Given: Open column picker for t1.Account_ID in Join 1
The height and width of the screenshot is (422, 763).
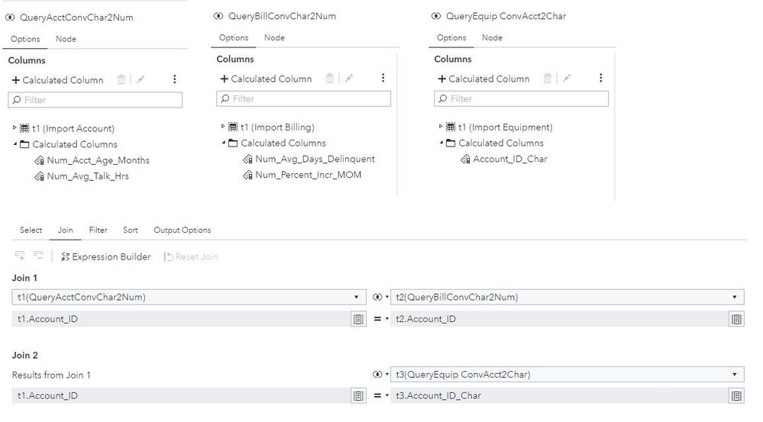Looking at the screenshot, I should pyautogui.click(x=358, y=319).
